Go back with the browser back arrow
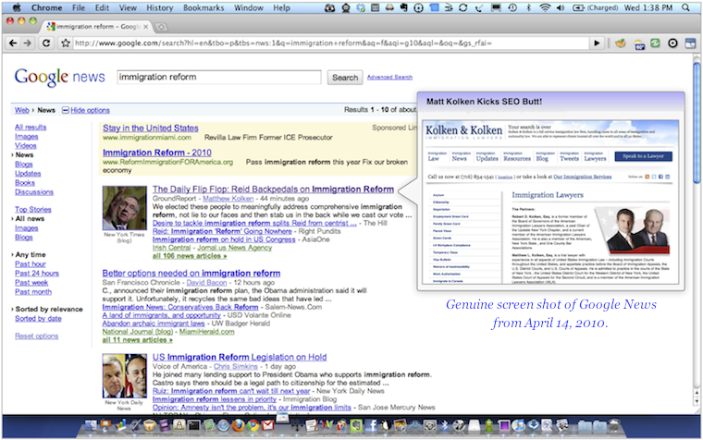 13,43
